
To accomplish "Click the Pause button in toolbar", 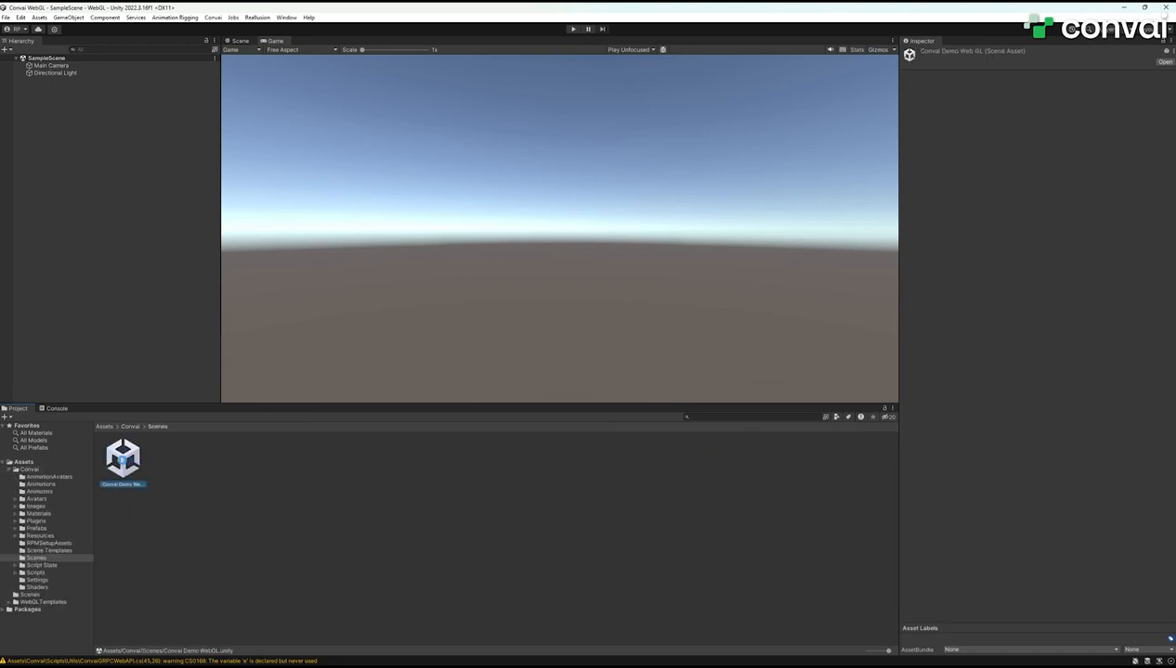I will tap(588, 29).
